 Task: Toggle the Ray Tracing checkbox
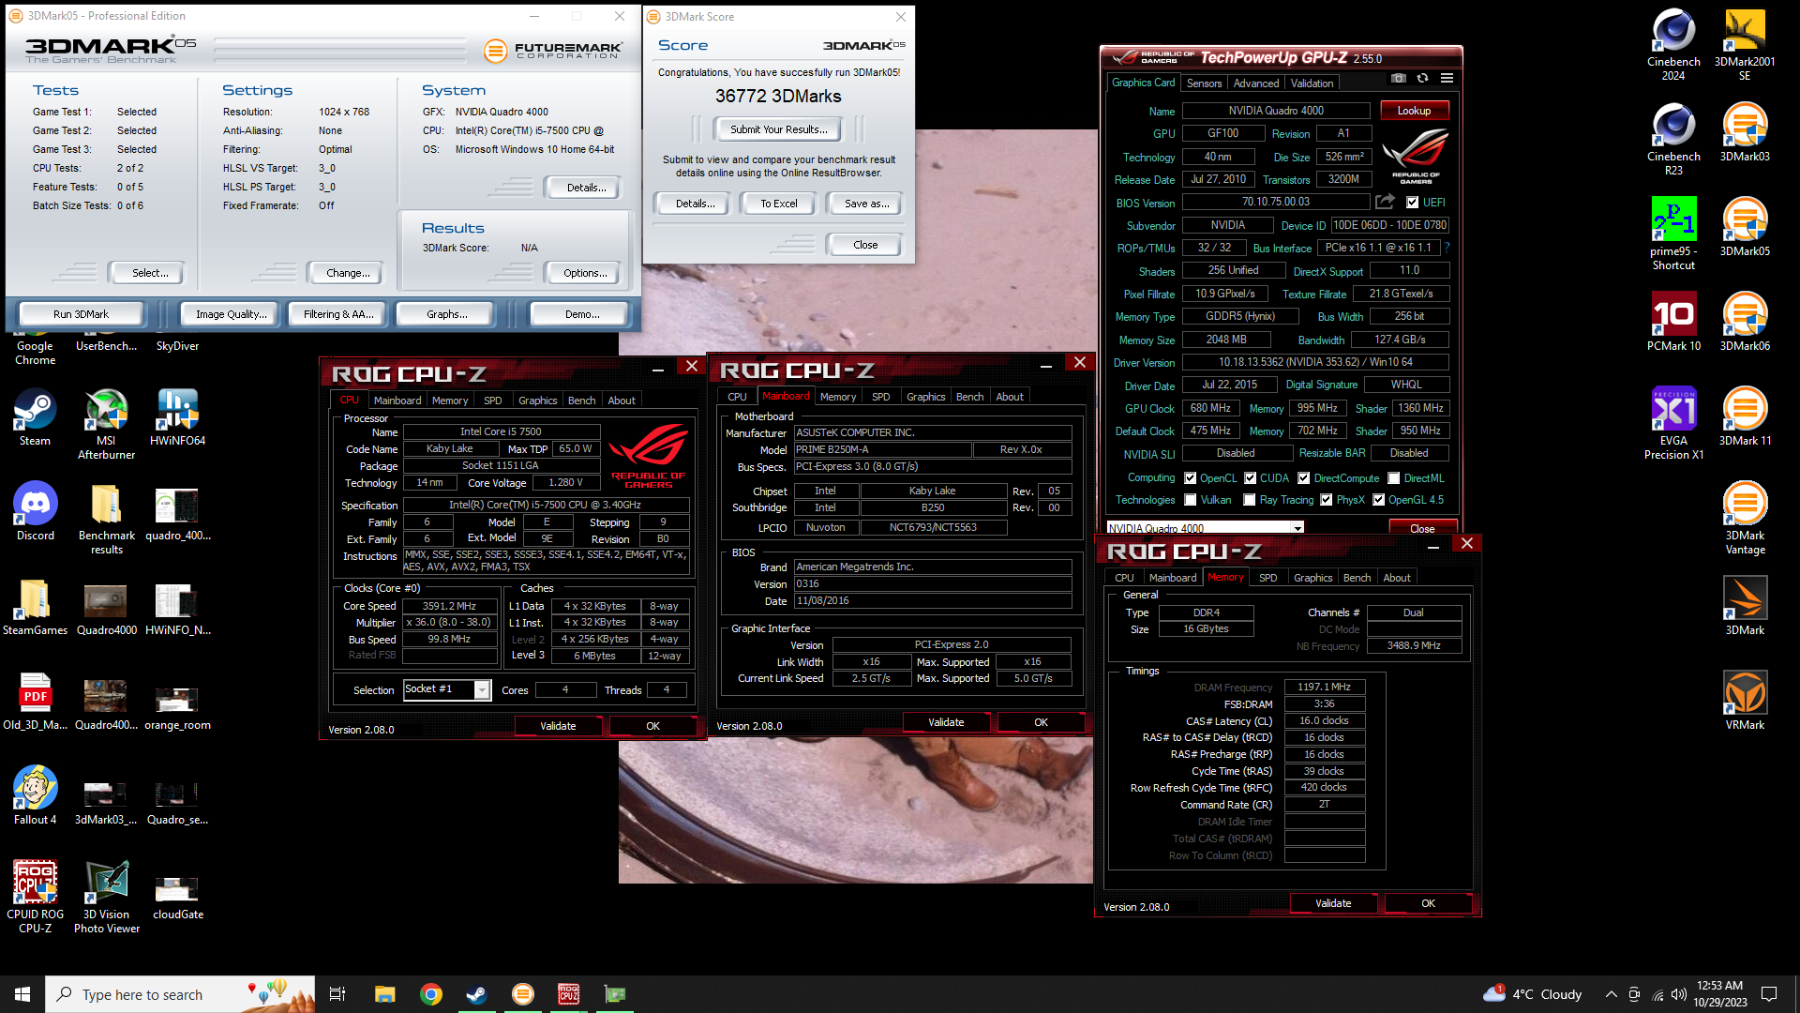1249,500
